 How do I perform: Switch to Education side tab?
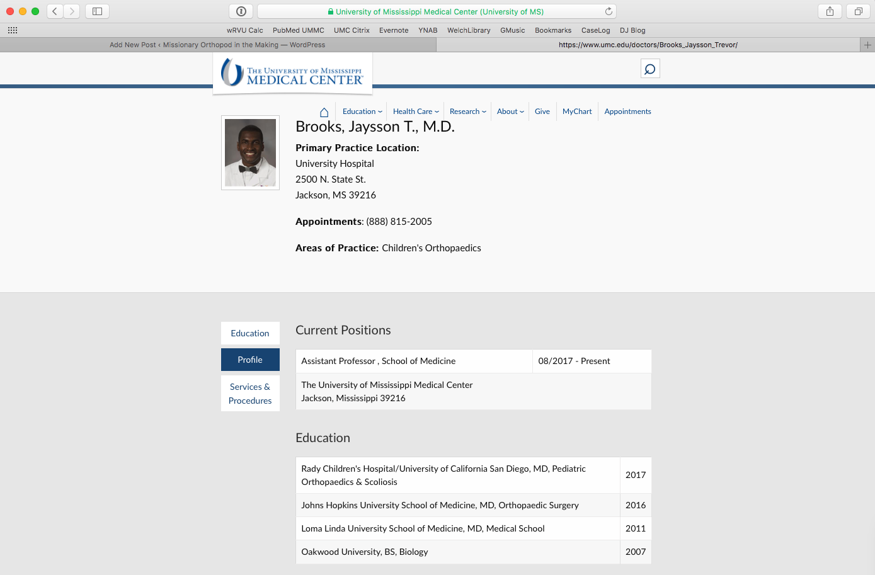pyautogui.click(x=250, y=333)
